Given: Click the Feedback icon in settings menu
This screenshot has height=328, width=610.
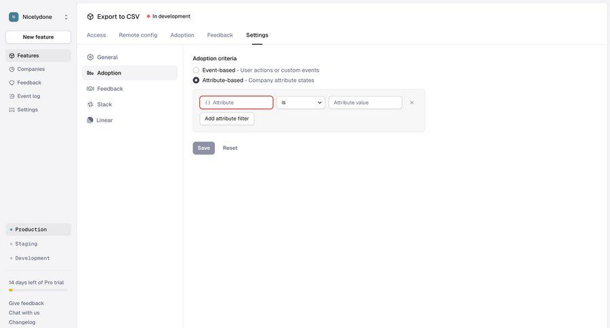Looking at the screenshot, I should coord(90,89).
